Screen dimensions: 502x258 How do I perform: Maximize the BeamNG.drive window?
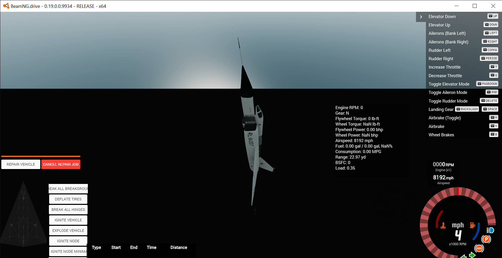coord(475,6)
